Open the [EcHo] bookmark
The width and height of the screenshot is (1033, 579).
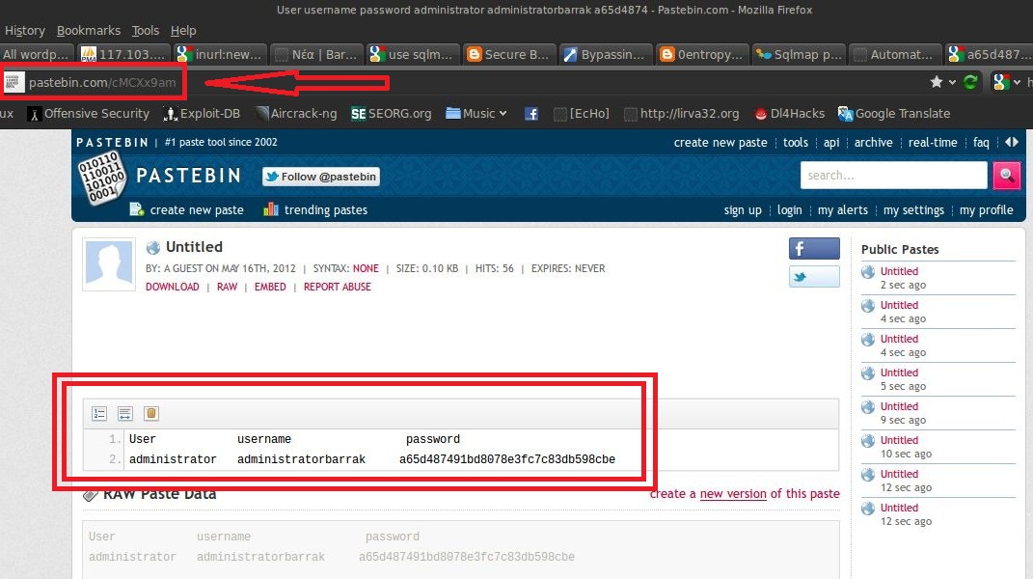point(582,114)
